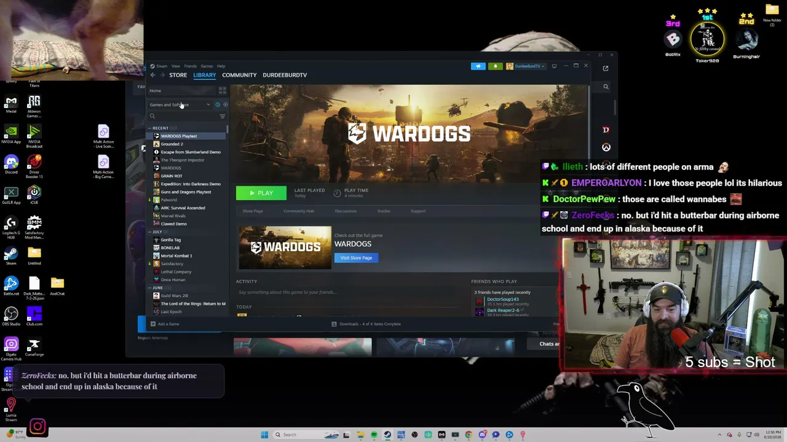Open the View menu

175,66
